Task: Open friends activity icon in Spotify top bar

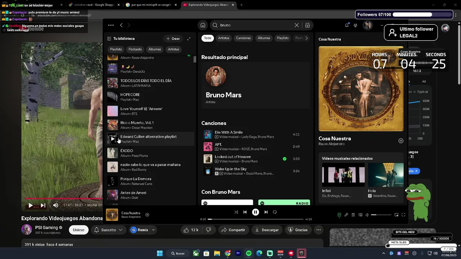Action: pyautogui.click(x=355, y=25)
